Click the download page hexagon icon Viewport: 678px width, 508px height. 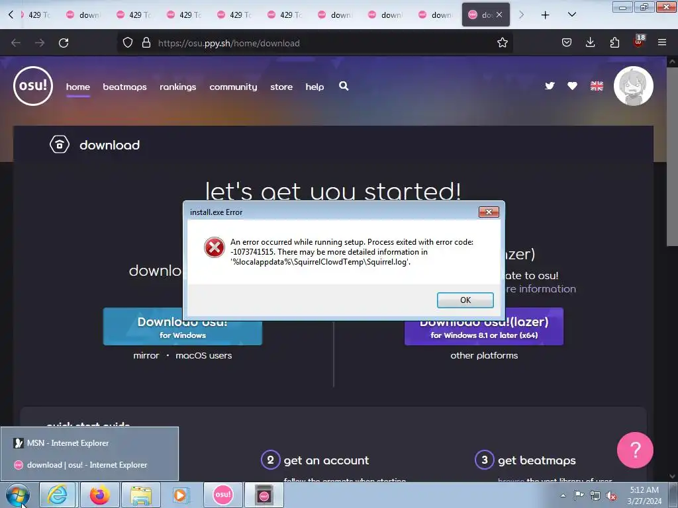[x=59, y=145]
